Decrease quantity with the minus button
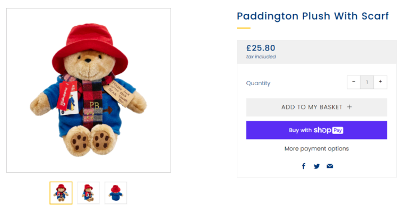399x209 pixels. tap(354, 82)
